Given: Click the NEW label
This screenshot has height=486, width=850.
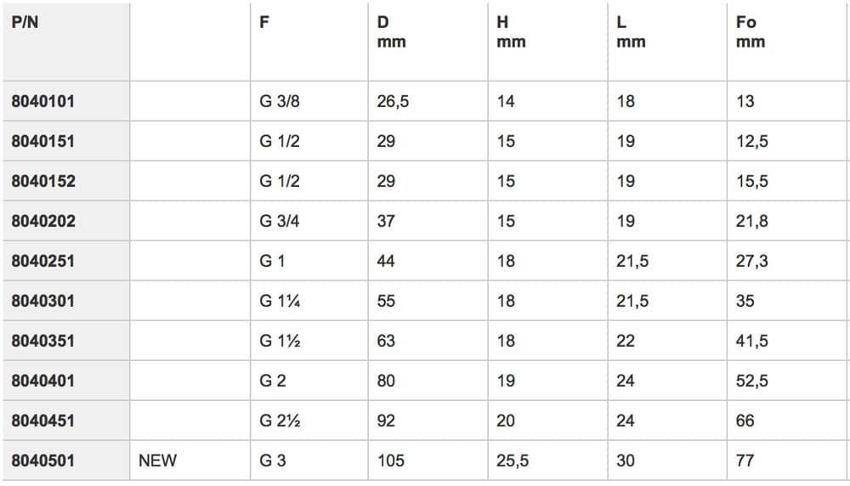Looking at the screenshot, I should point(158,461).
